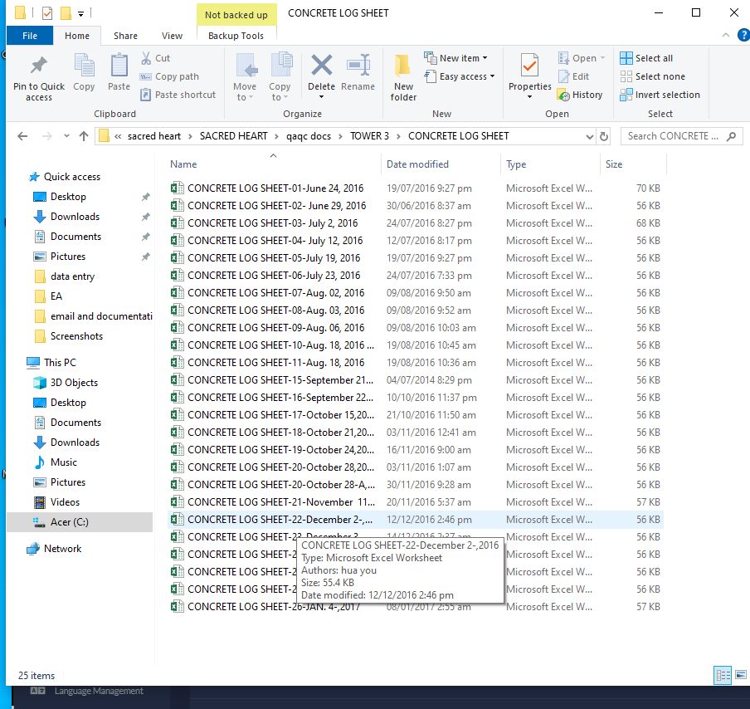Open the data entry folder
The height and width of the screenshot is (709, 750).
73,276
